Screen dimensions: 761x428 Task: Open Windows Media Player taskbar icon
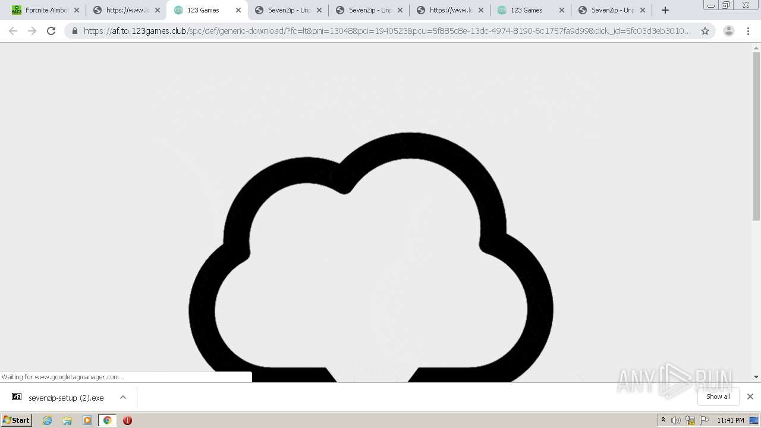(x=87, y=420)
